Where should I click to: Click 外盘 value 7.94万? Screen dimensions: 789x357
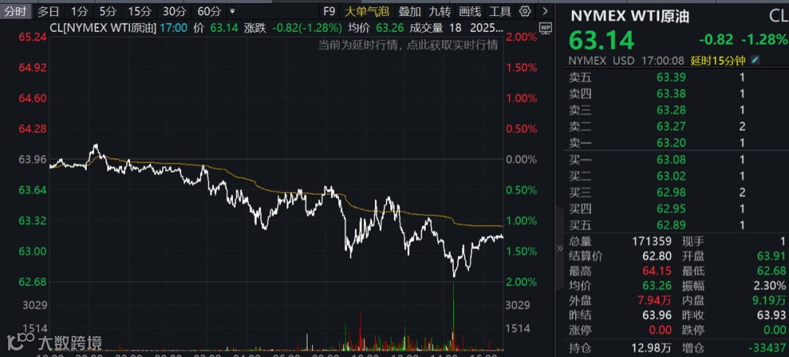653,301
